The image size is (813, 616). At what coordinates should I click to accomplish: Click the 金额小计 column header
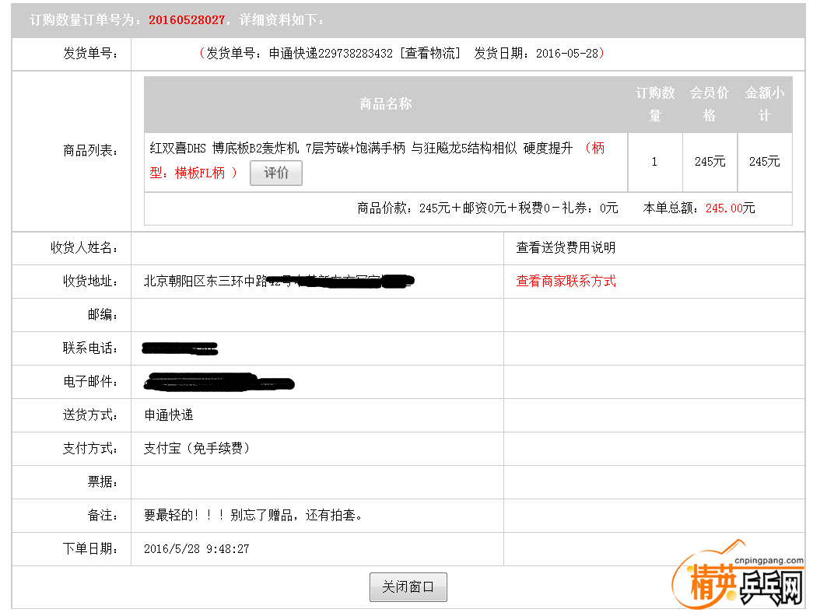point(764,104)
